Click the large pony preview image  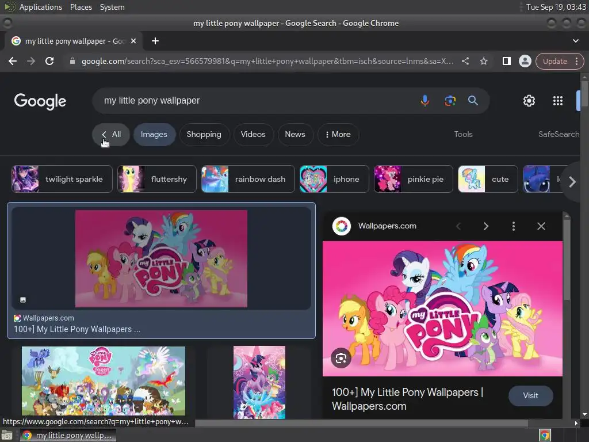click(442, 308)
